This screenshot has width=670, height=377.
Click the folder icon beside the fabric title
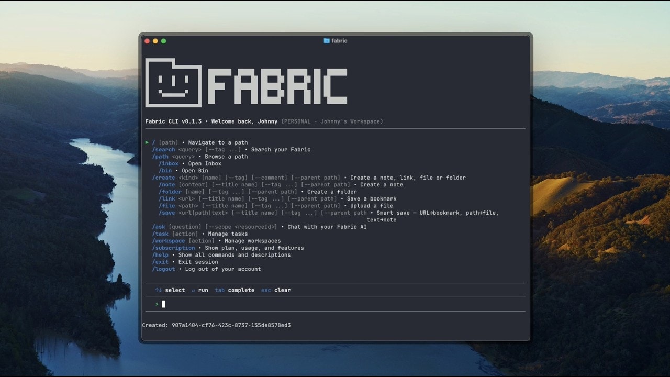tap(327, 41)
